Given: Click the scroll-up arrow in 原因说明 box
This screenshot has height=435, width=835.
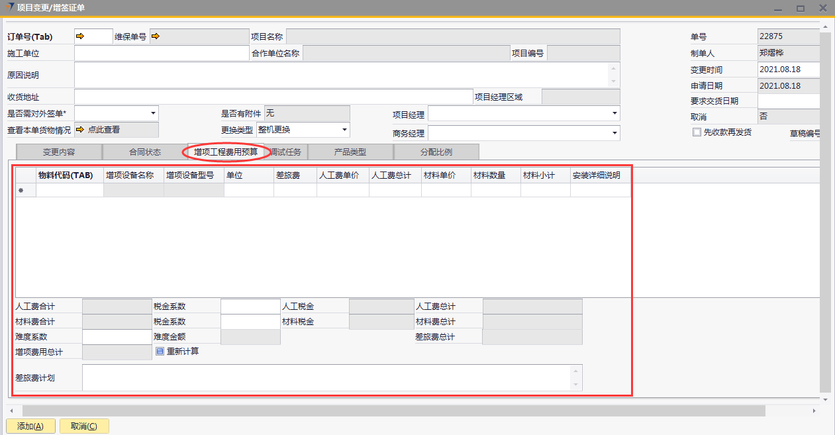Looking at the screenshot, I should (x=613, y=68).
